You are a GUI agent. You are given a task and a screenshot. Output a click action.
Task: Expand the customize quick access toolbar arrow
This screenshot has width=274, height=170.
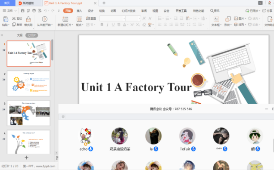click(x=59, y=11)
